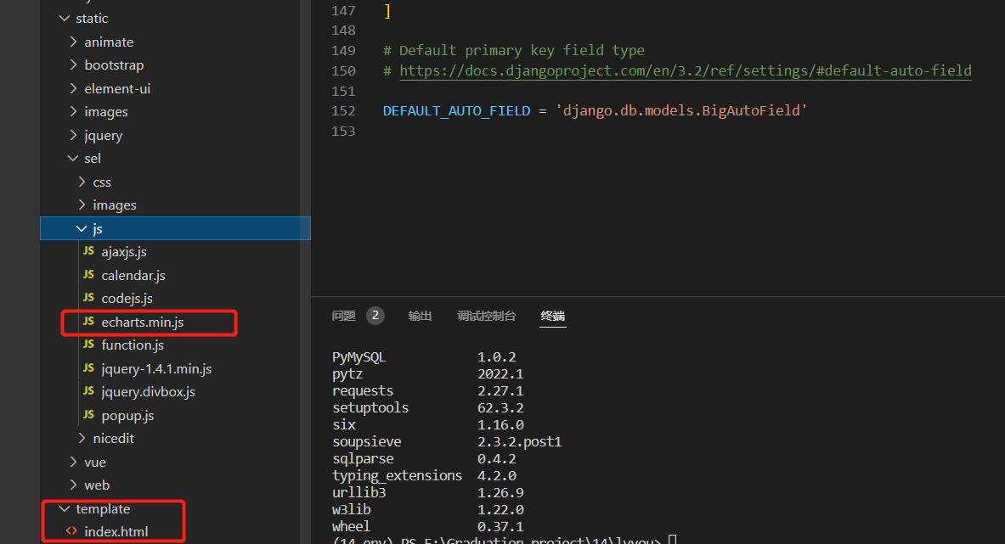Collapse the selected js folder
1005x544 pixels.
coord(82,228)
